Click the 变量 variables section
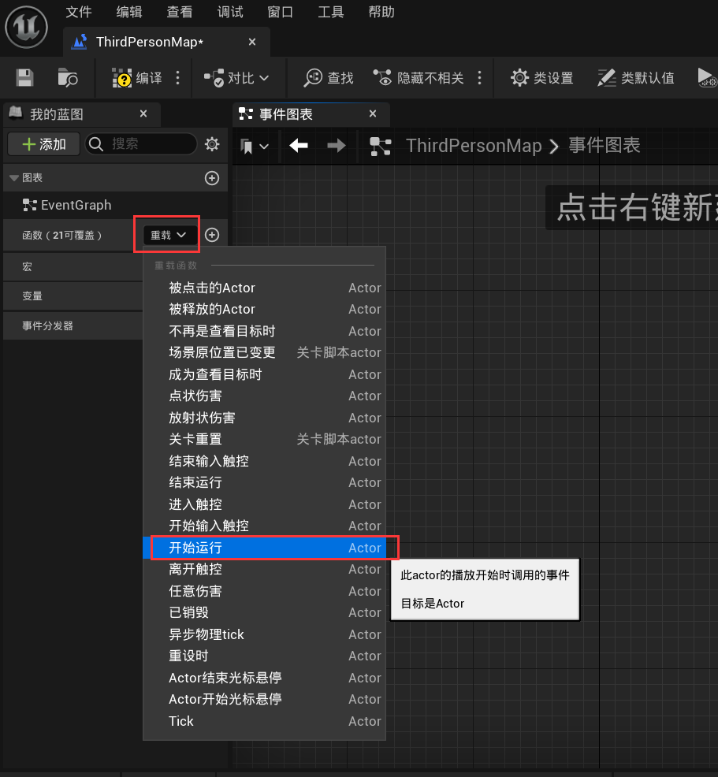 coord(73,296)
